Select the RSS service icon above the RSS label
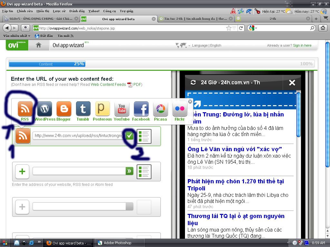This screenshot has width=330, height=247. coord(25,109)
